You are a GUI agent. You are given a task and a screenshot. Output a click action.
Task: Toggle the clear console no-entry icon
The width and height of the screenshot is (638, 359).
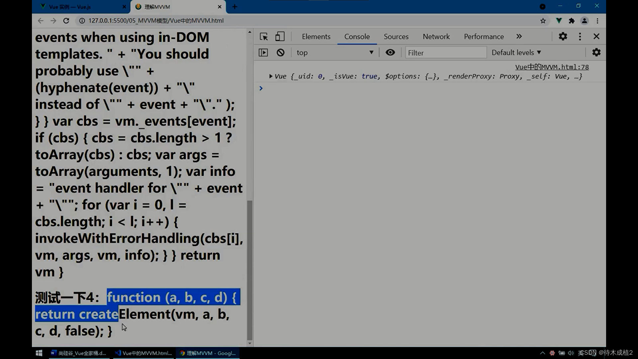280,53
